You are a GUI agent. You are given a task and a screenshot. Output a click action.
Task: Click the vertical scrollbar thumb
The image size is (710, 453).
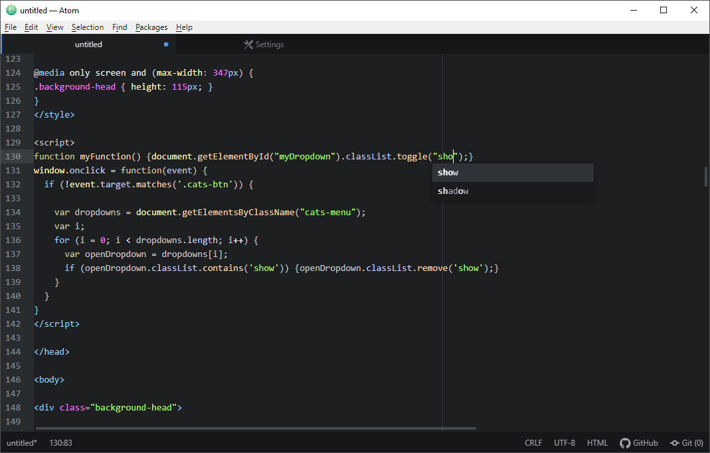pos(705,177)
